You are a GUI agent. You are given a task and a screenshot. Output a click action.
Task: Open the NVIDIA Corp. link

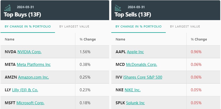(29, 52)
